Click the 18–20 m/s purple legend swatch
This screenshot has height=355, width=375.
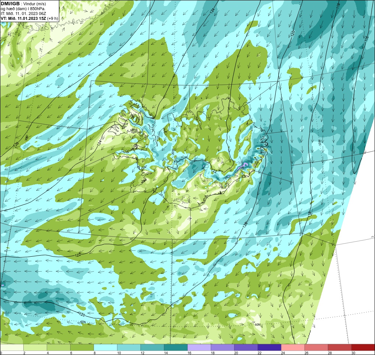coord(223,347)
